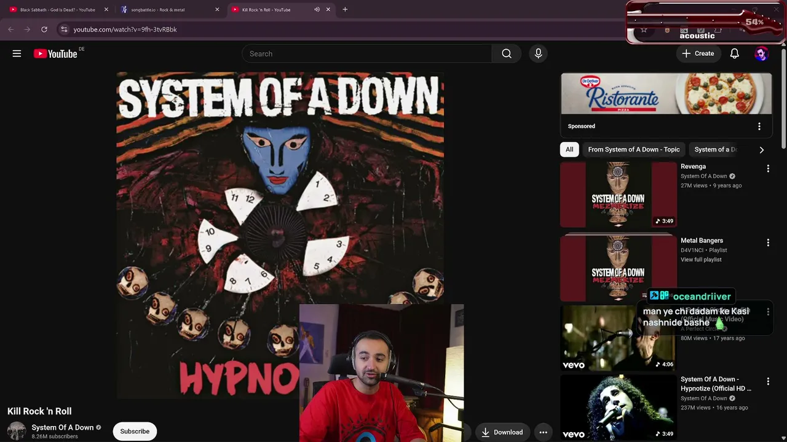Click the "D4V1NCI • Playlist" text
The image size is (787, 442).
tap(704, 250)
